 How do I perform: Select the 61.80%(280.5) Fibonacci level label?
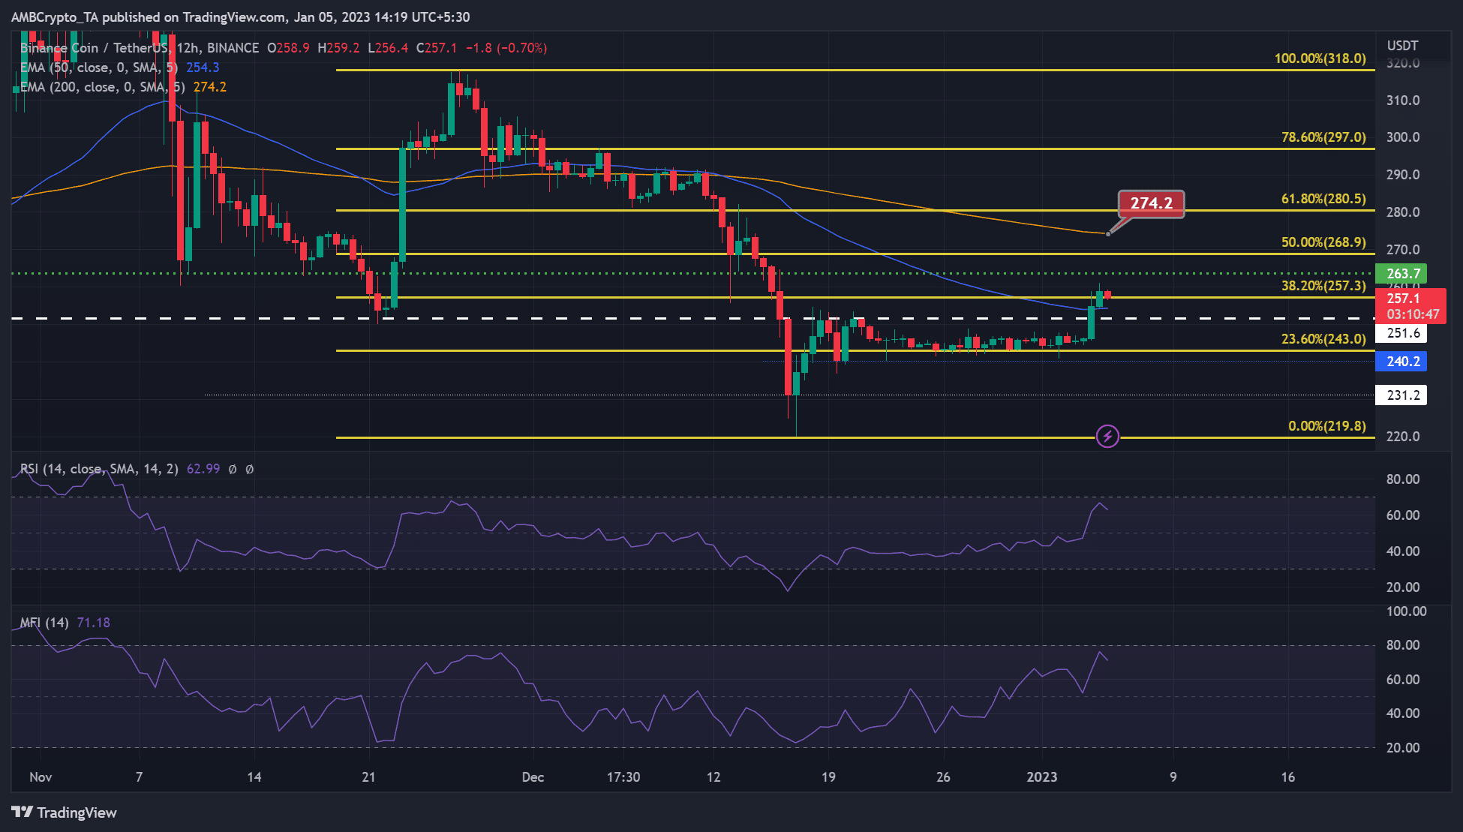coord(1323,199)
